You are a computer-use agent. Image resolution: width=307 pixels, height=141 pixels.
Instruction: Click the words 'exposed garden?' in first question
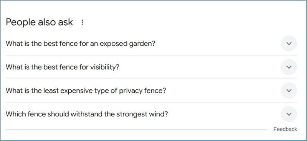127,43
